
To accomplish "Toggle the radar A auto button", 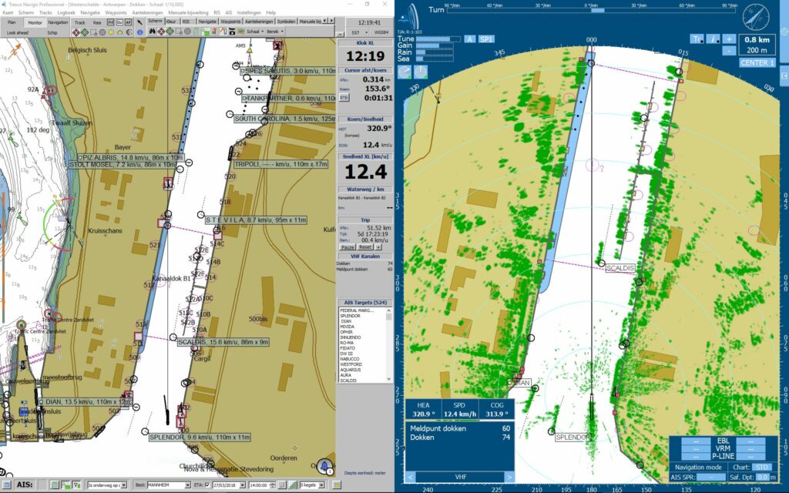I will coord(469,39).
